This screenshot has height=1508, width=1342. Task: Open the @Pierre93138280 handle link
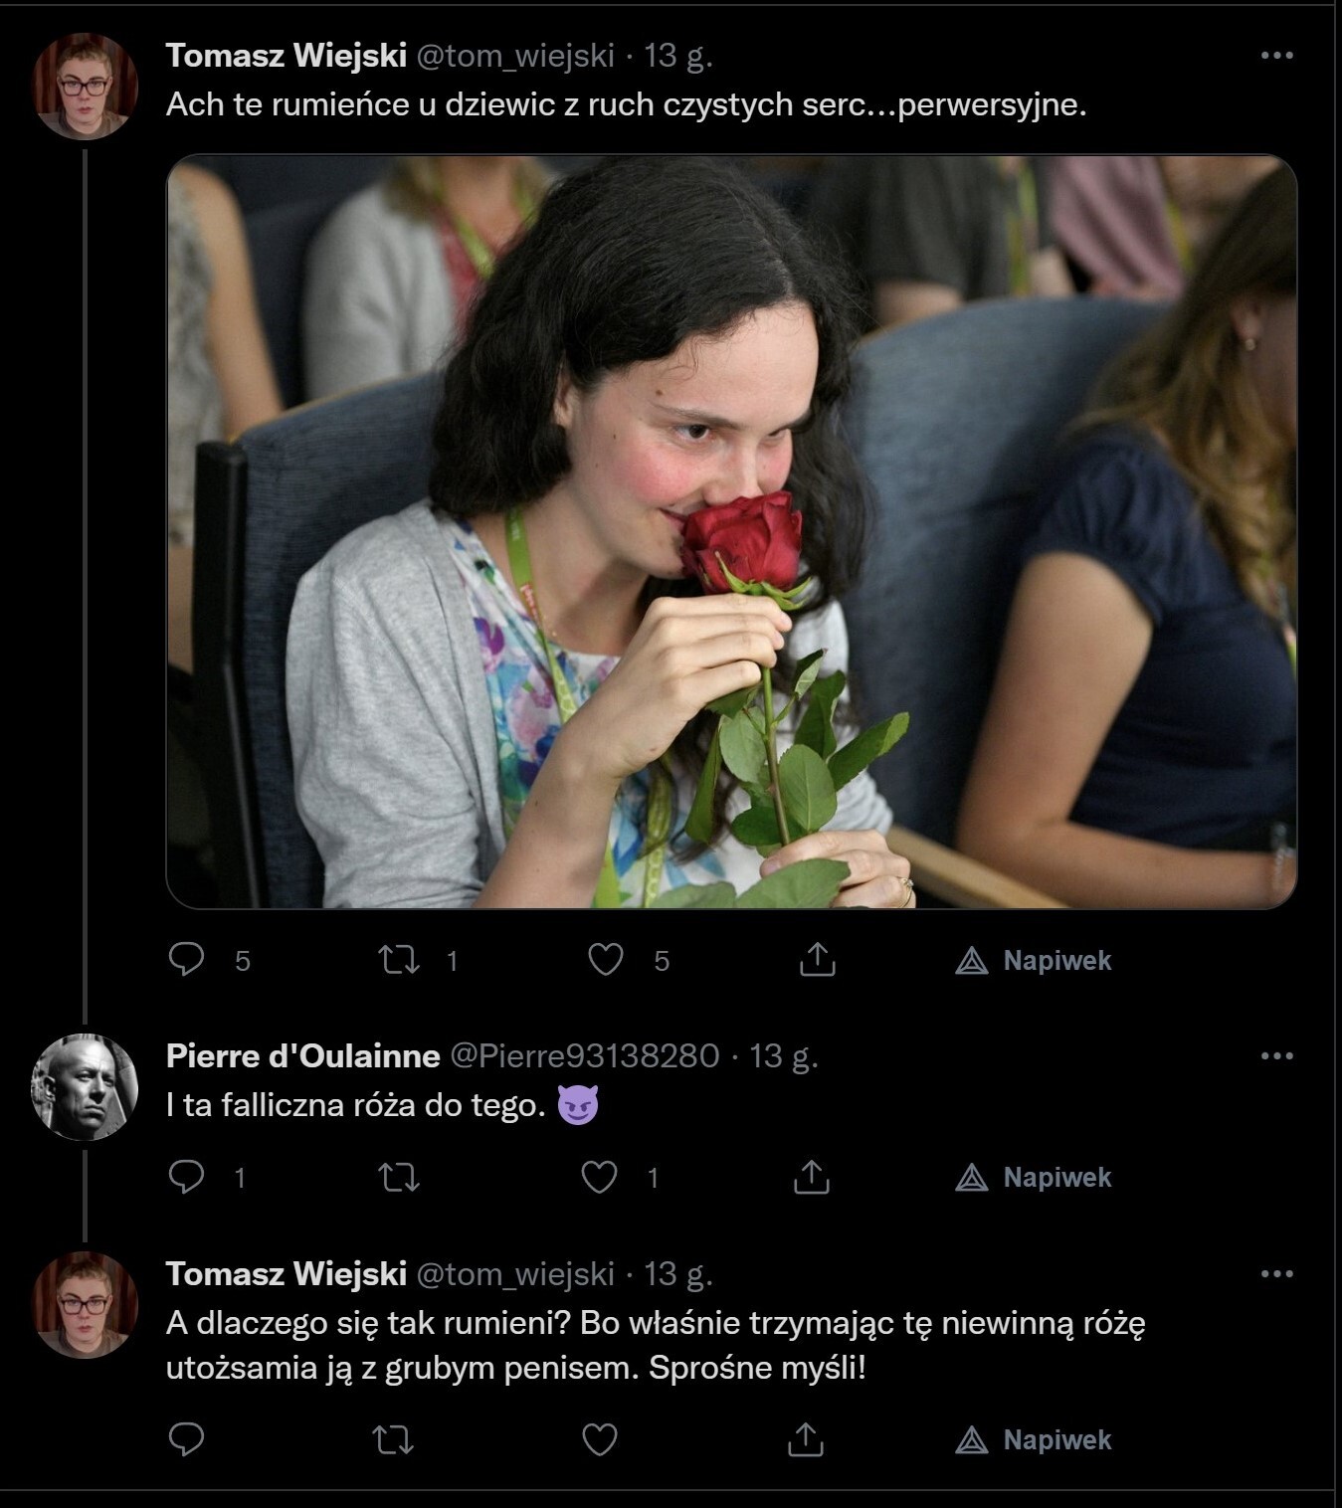[585, 1055]
